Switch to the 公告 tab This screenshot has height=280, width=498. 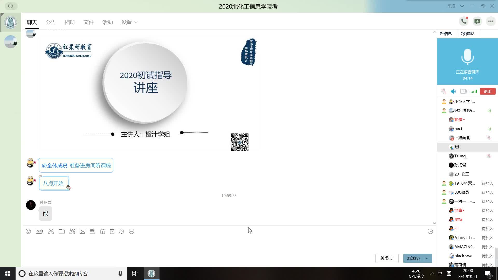pos(51,22)
